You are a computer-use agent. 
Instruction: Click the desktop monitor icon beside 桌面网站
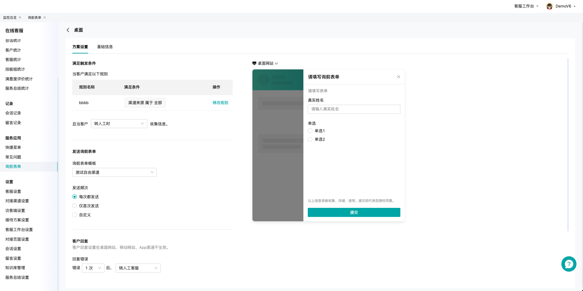[x=254, y=63]
